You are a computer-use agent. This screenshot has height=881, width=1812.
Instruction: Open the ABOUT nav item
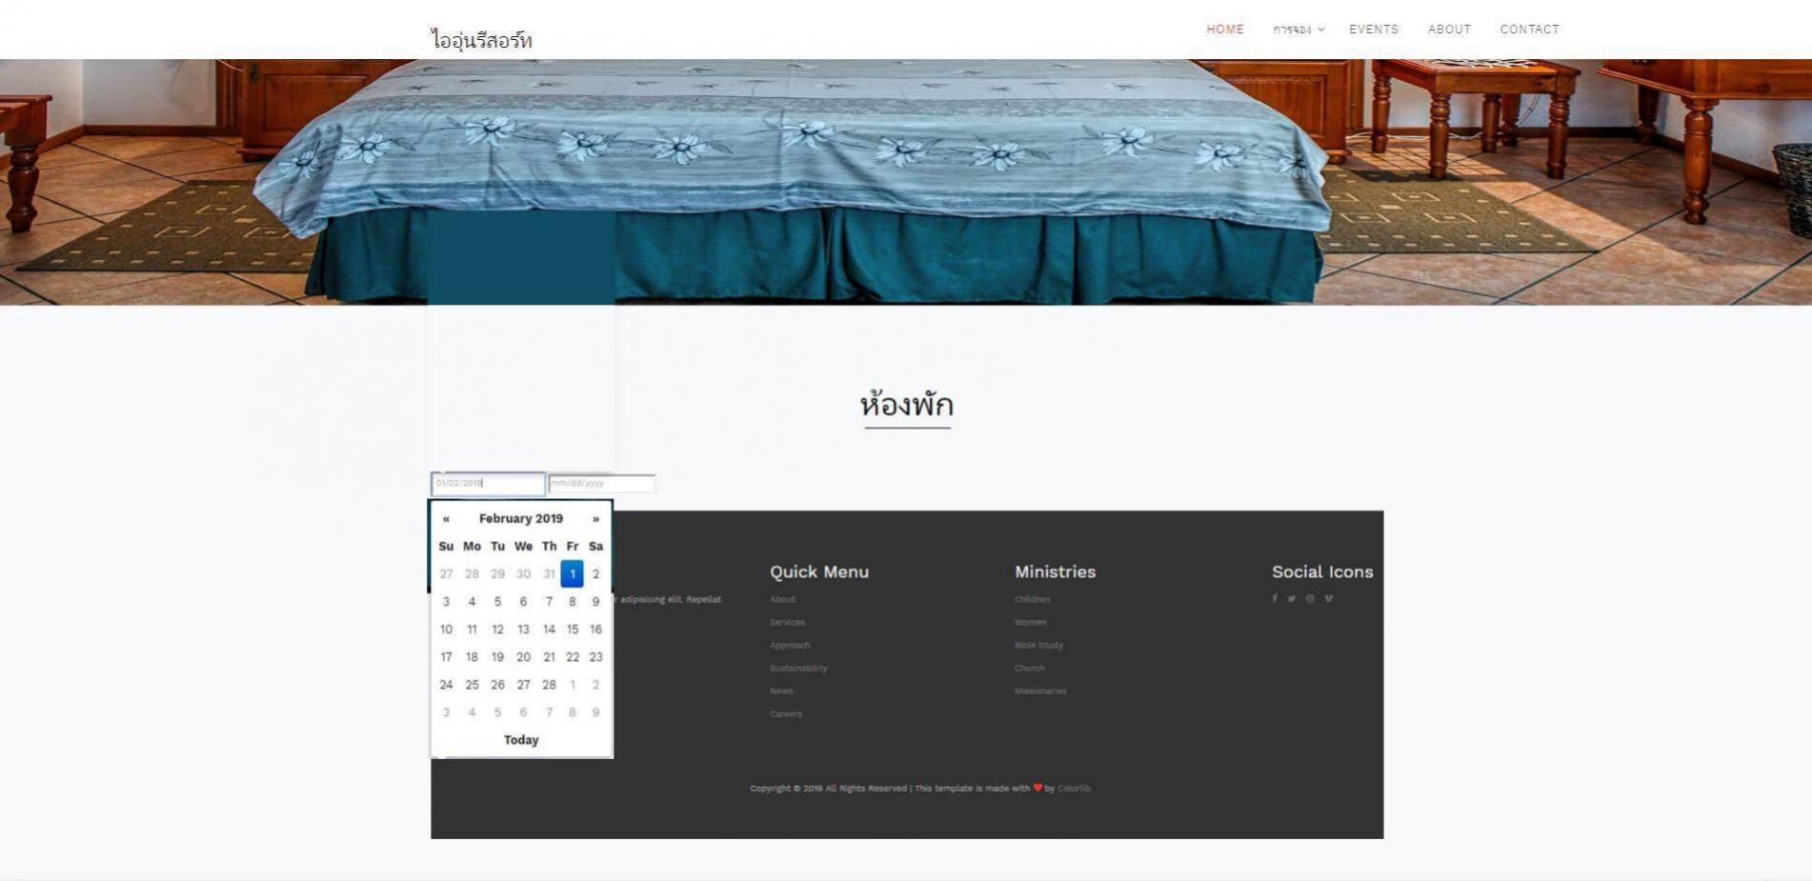1449,30
